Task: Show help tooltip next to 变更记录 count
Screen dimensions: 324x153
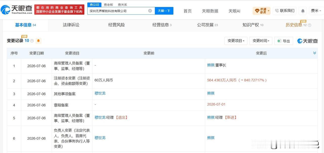Action: (32, 41)
